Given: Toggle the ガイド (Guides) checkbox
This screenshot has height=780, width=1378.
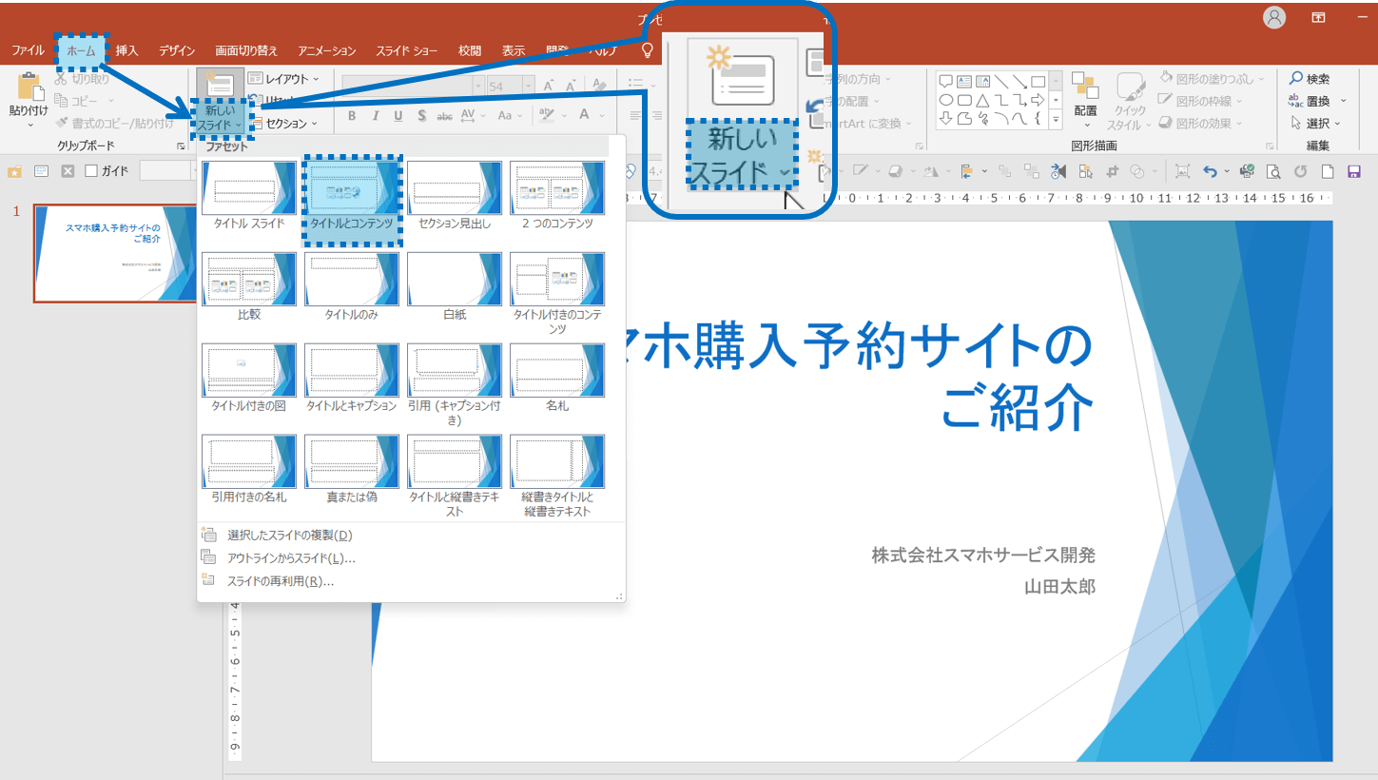Looking at the screenshot, I should pos(91,171).
